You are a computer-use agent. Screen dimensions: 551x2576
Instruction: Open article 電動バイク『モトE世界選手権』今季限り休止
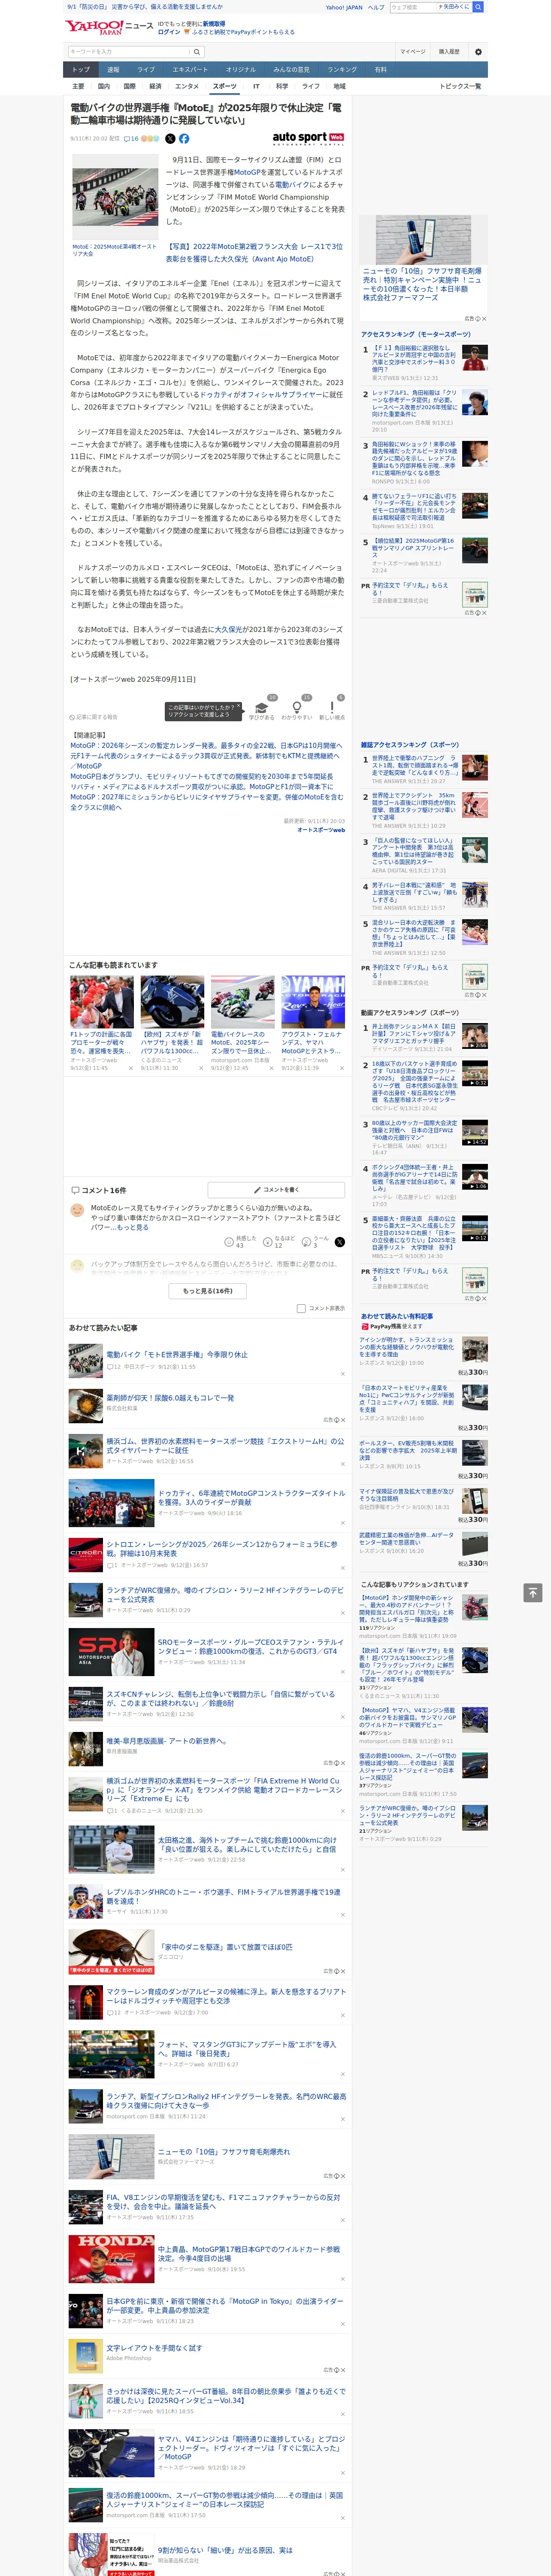click(x=177, y=1354)
